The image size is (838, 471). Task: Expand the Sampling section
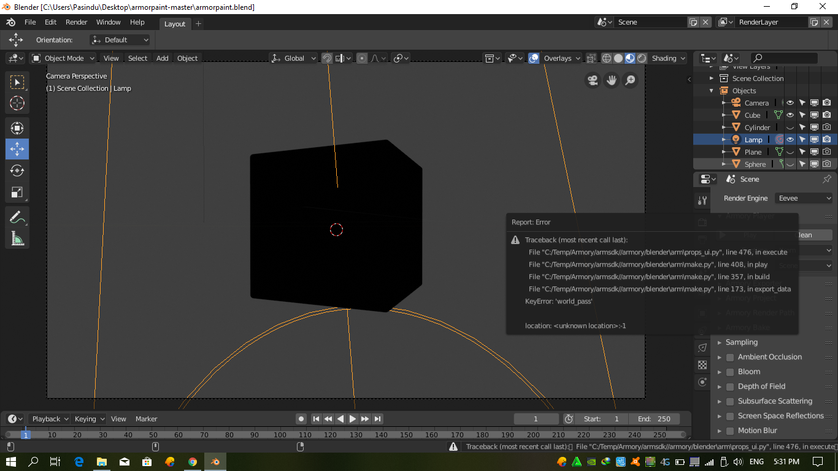point(720,342)
